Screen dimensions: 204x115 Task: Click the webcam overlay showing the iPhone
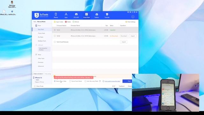pos(165,93)
